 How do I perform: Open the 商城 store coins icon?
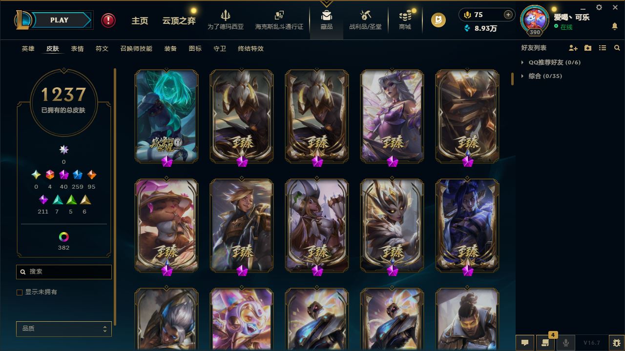tap(405, 16)
